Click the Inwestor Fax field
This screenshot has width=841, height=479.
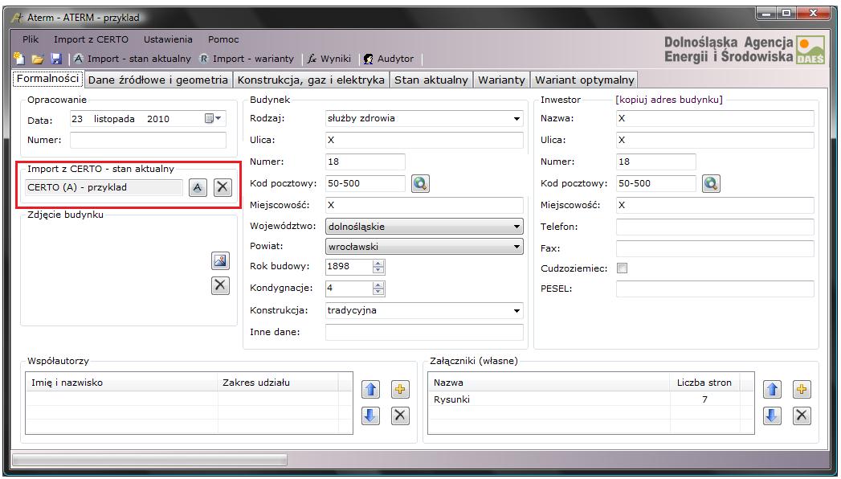click(x=715, y=248)
